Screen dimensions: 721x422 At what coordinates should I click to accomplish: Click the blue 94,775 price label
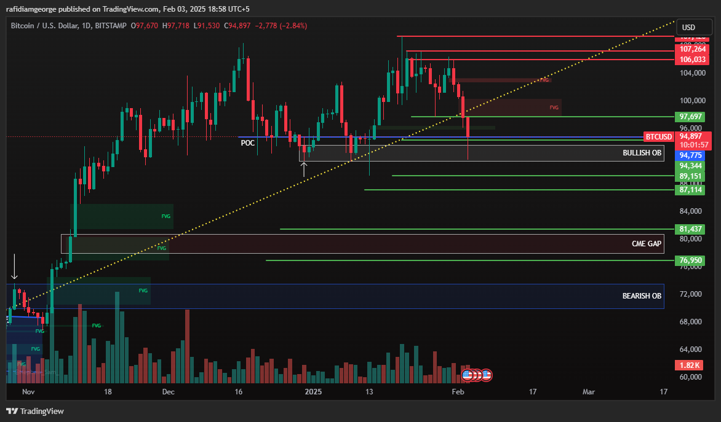point(690,155)
